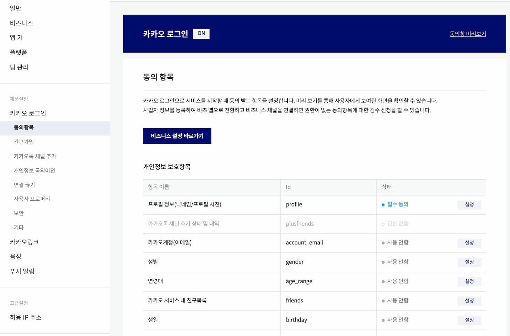Select 카카오 로그인 product setting
510x336 pixels.
[28, 113]
